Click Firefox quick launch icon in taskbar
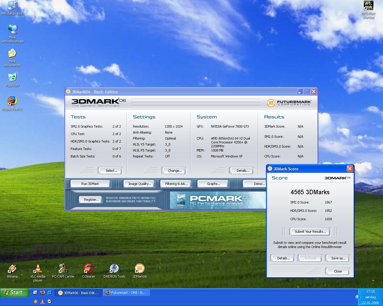This screenshot has height=306, width=383. (42, 293)
